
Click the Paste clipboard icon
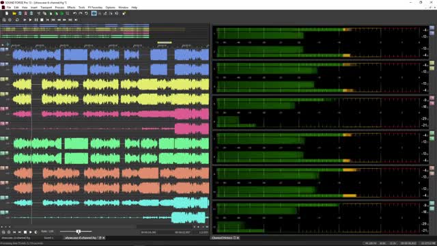pos(51,14)
